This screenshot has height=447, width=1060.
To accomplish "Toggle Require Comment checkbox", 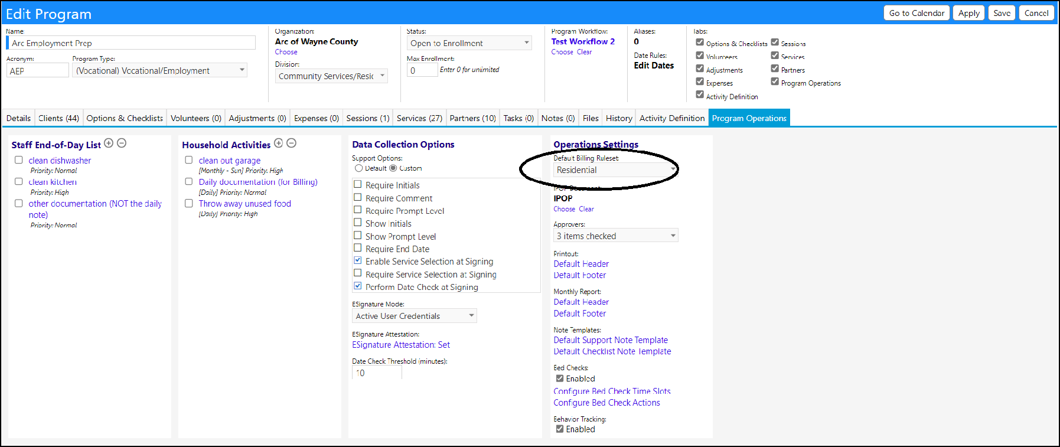I will 358,197.
